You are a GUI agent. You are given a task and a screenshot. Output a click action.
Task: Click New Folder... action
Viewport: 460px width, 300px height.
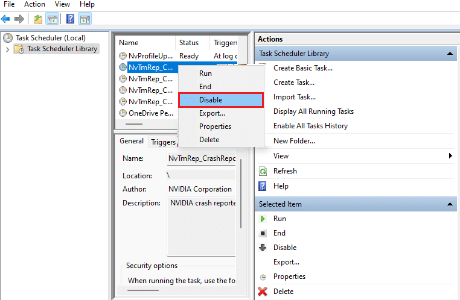coord(294,141)
